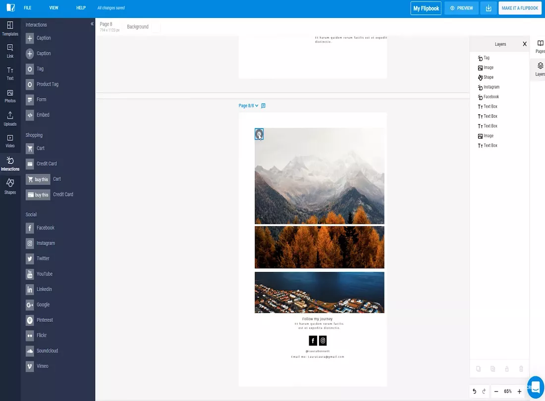Image resolution: width=545 pixels, height=401 pixels.
Task: Open the 65% zoom level control
Action: point(507,392)
